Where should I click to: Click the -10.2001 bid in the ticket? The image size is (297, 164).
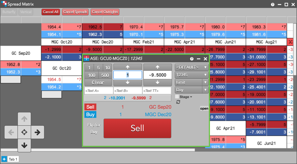tap(117, 98)
